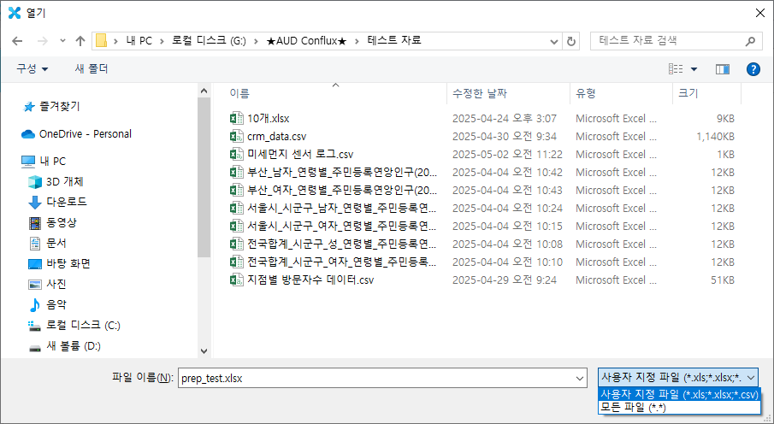Click 테스트 자료 breadcrumb
774x424 pixels.
pos(394,41)
